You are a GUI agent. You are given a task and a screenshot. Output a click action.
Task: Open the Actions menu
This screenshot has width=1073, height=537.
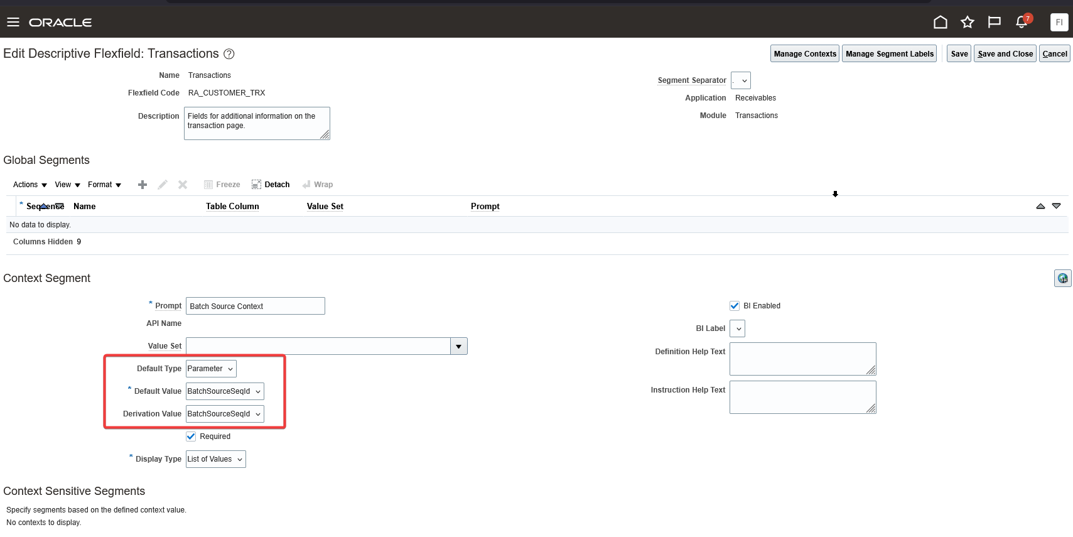tap(30, 185)
